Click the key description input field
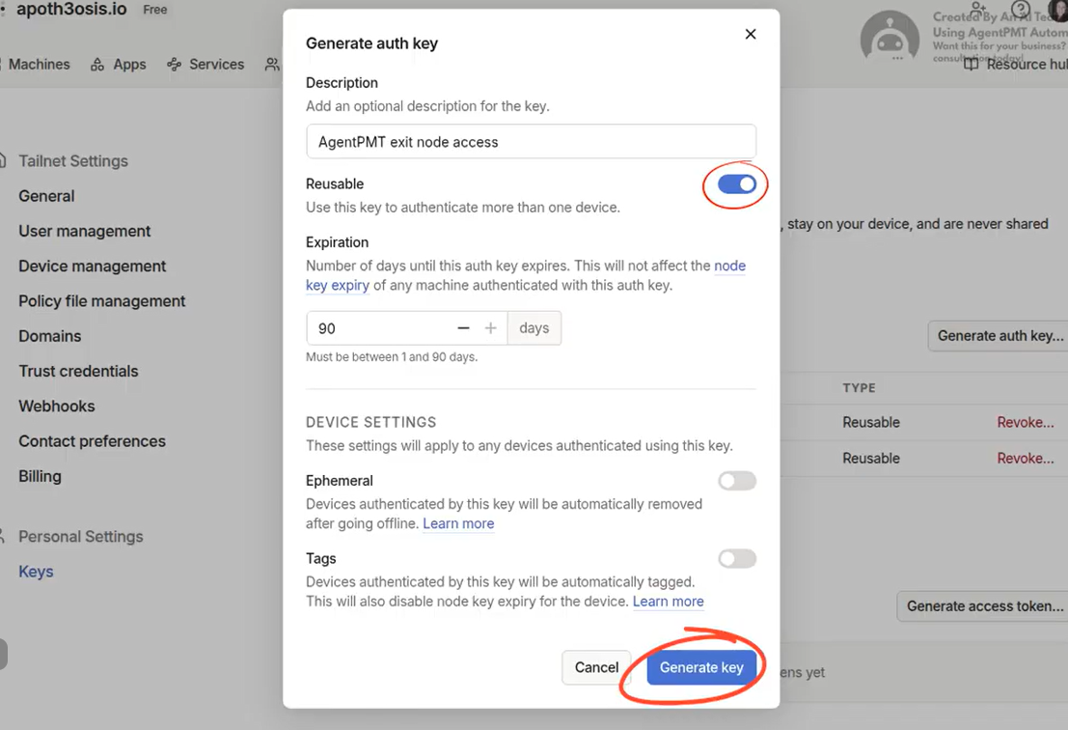 (x=531, y=142)
